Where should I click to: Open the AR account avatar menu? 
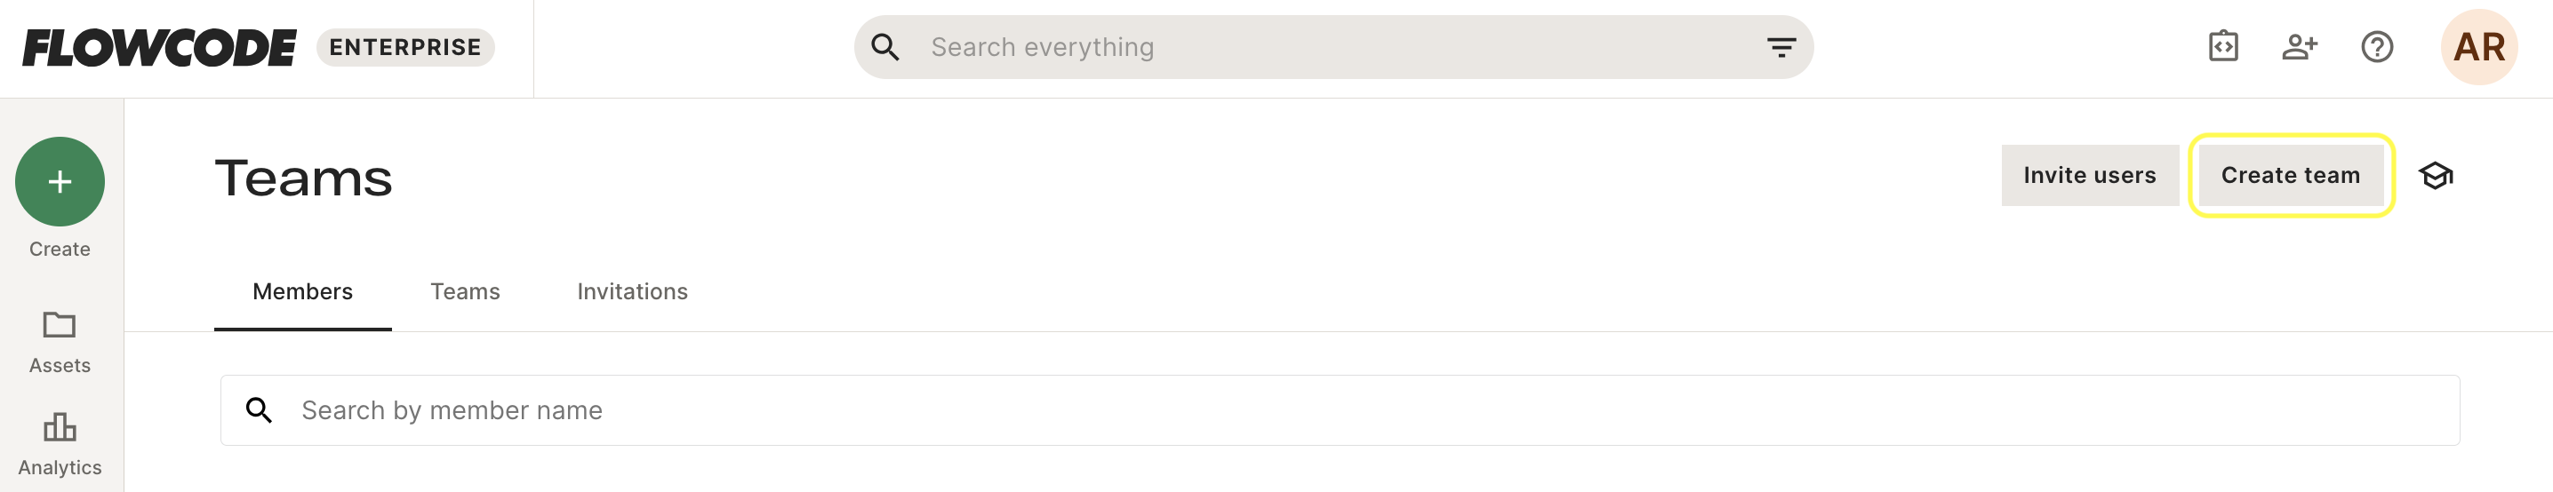click(x=2478, y=46)
